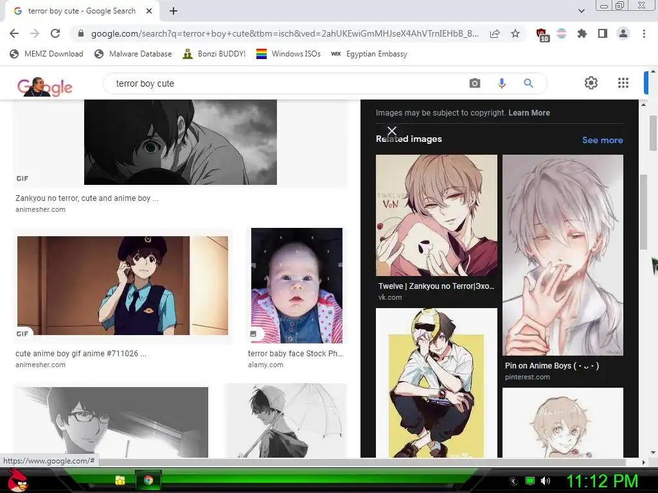Open the police-cap anime boy GIF result
This screenshot has width=658, height=493.
tap(123, 286)
